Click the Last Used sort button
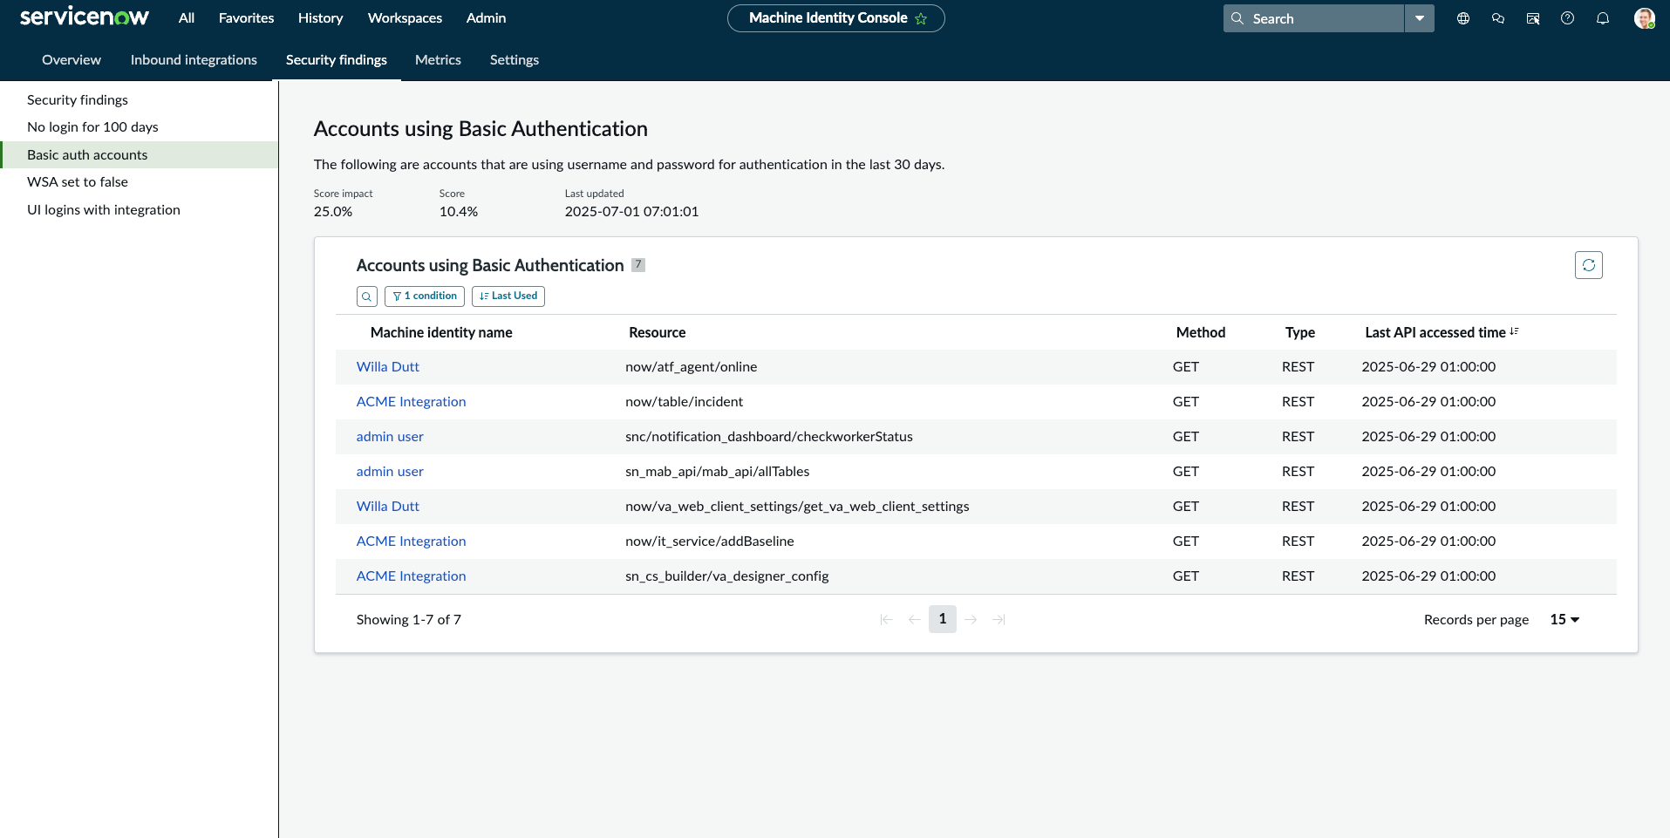The width and height of the screenshot is (1670, 838). click(508, 296)
